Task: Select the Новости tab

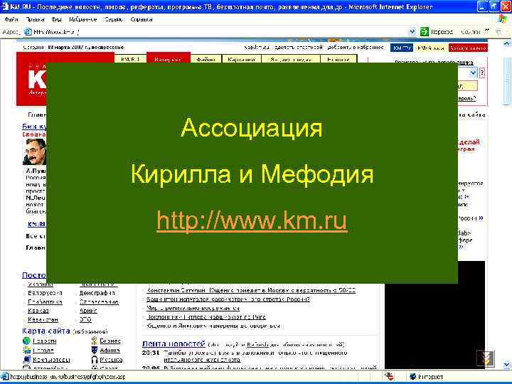Action: coord(338,59)
